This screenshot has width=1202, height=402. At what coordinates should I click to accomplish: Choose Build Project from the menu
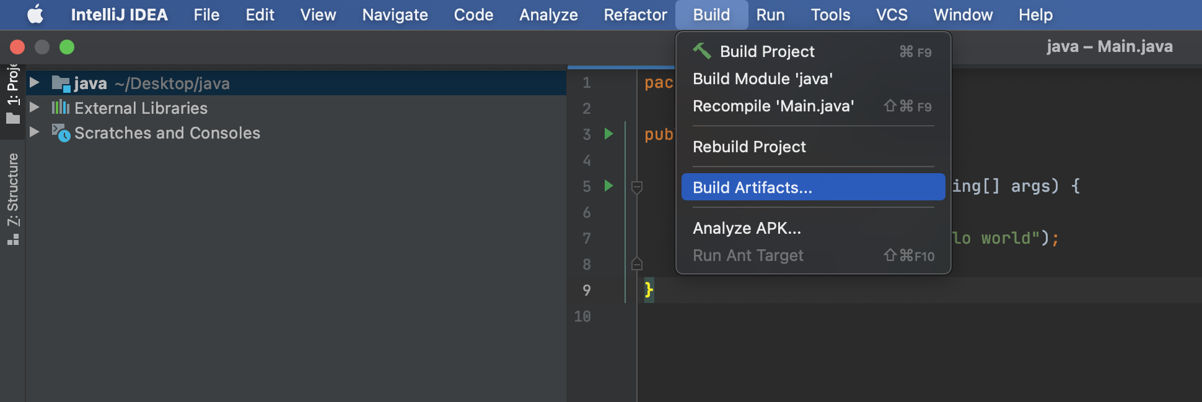pos(813,51)
